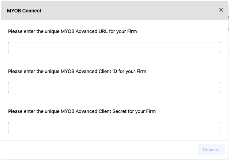Click the MYOB Advanced URL input field
This screenshot has width=230, height=161.
click(x=114, y=47)
